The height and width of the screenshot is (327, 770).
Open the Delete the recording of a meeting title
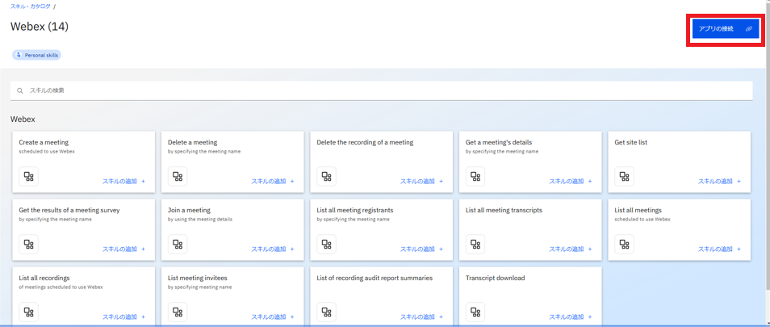pyautogui.click(x=365, y=142)
